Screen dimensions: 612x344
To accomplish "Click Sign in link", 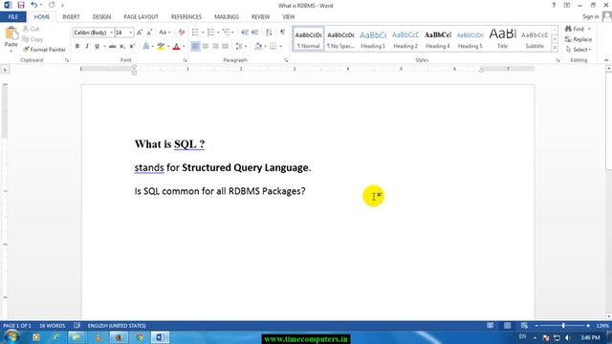I will tap(591, 16).
